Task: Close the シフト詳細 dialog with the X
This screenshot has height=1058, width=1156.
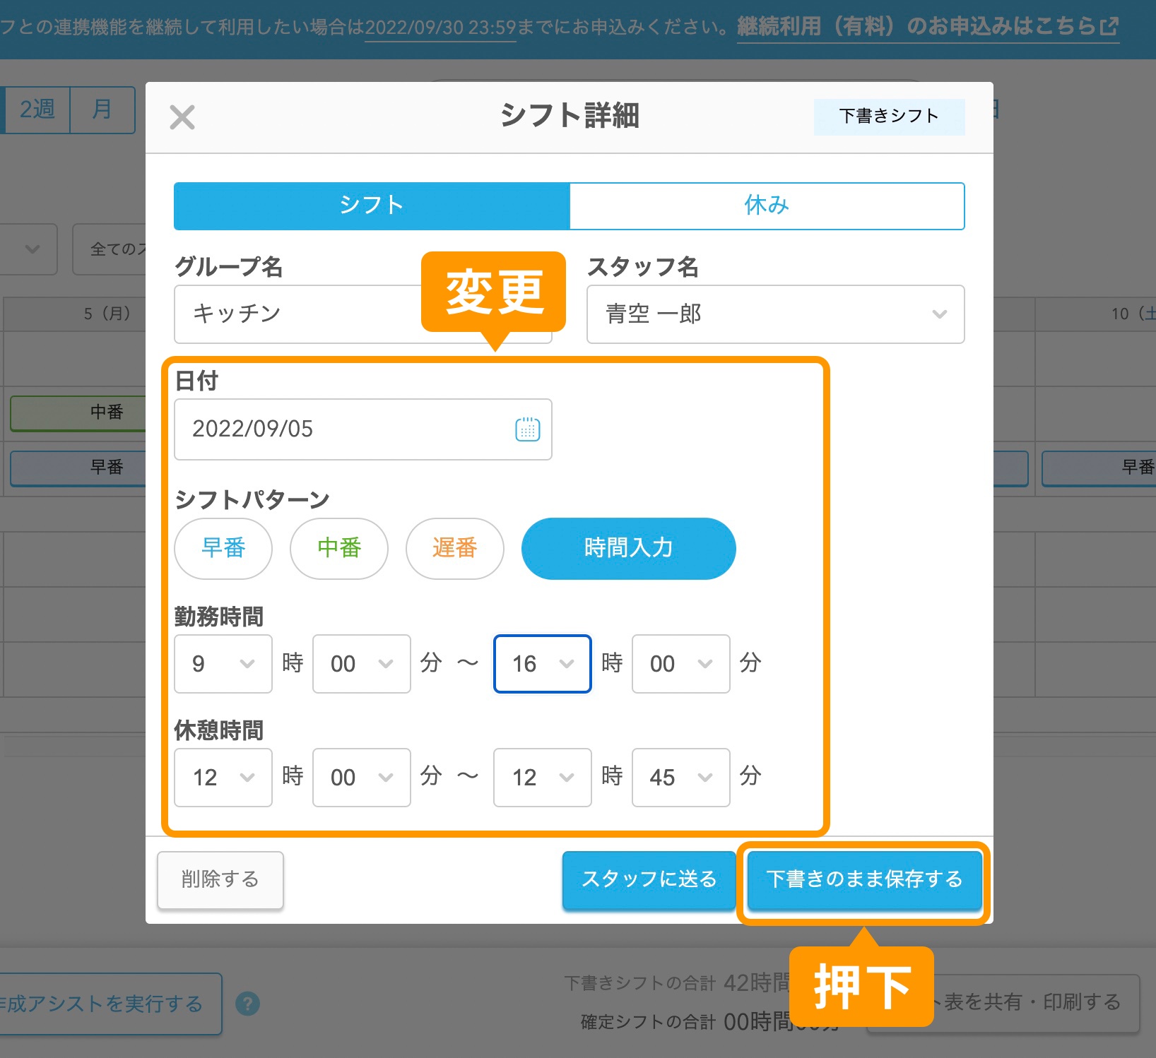Action: click(183, 117)
